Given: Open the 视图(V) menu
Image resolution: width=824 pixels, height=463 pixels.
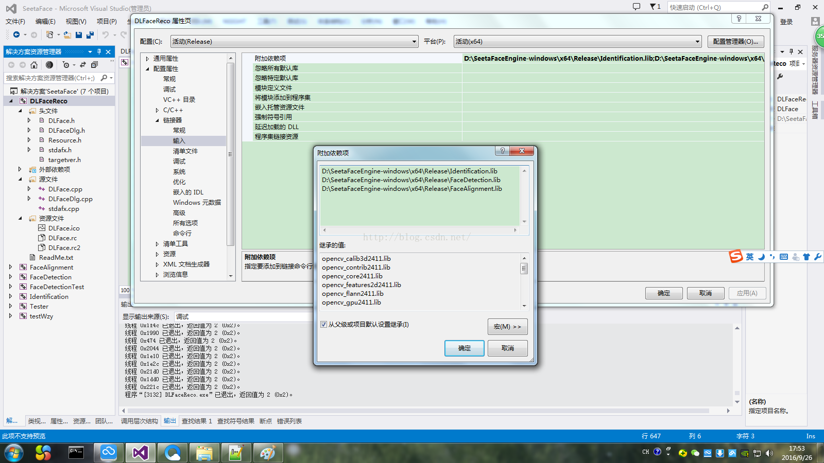Looking at the screenshot, I should click(76, 21).
